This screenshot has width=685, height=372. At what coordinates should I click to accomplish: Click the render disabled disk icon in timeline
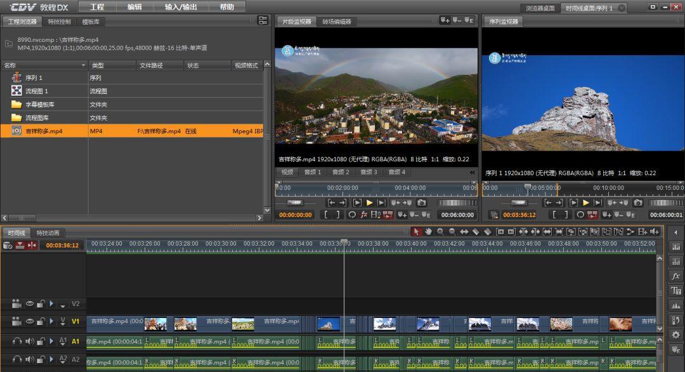click(x=8, y=245)
